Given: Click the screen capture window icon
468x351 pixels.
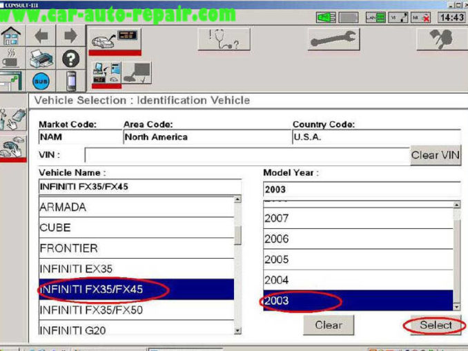Looking at the screenshot, I should (11, 81).
